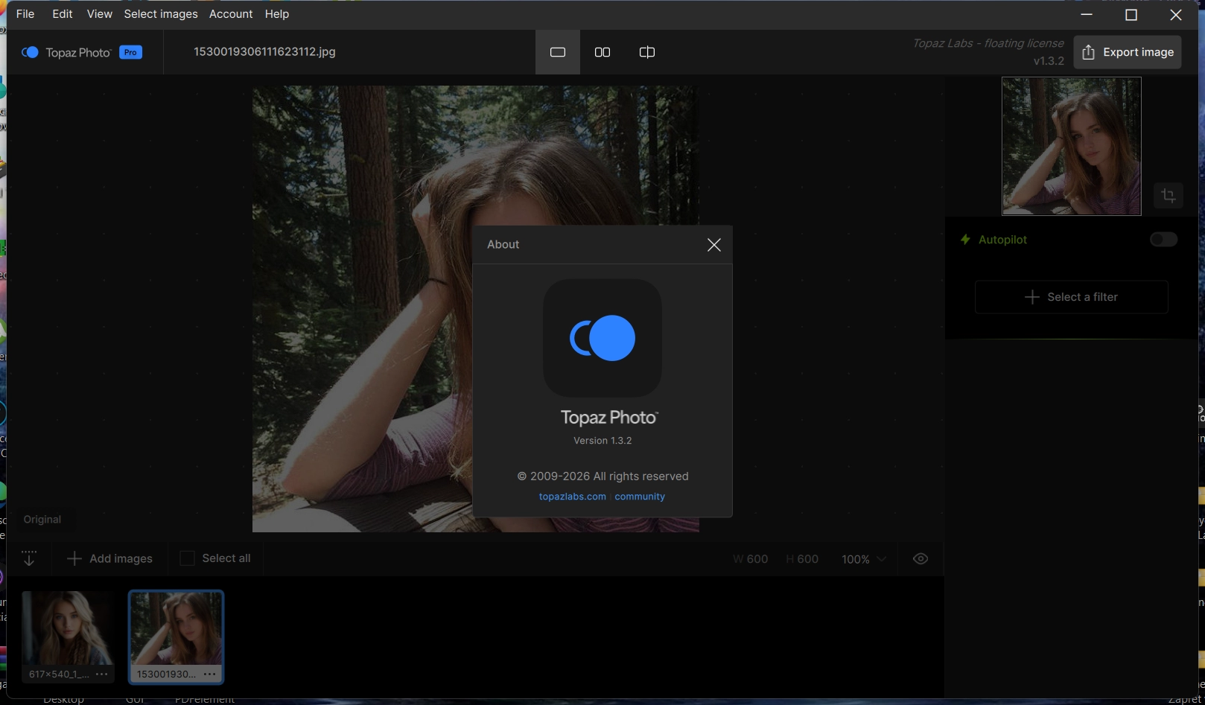Open the topazlabs.com link
1205x705 pixels.
coord(572,497)
